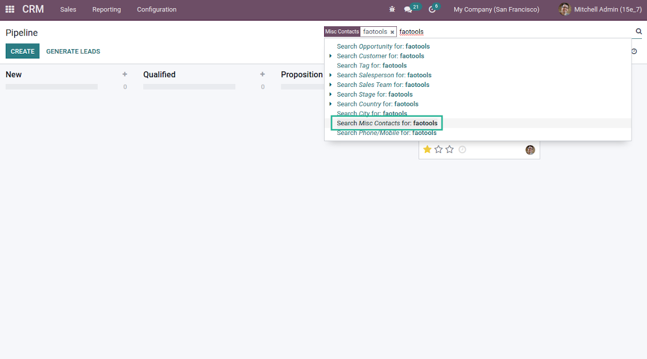
Task: Open the conversations messages icon
Action: 408,9
